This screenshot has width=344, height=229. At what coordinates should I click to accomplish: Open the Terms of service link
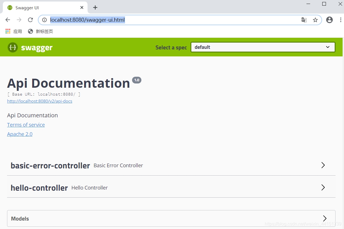[x=26, y=125]
